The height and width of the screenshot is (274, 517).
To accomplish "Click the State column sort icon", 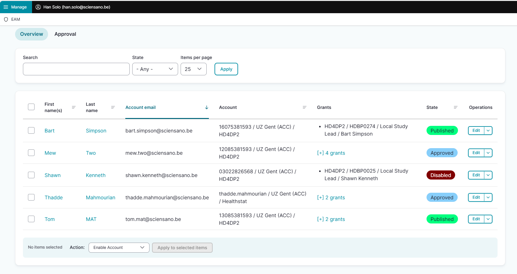I will point(456,107).
